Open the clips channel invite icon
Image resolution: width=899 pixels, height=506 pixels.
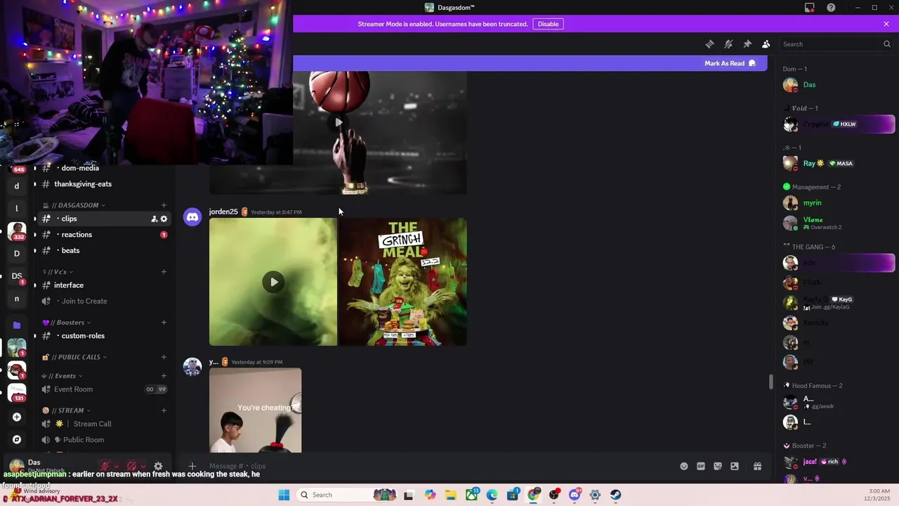point(154,219)
